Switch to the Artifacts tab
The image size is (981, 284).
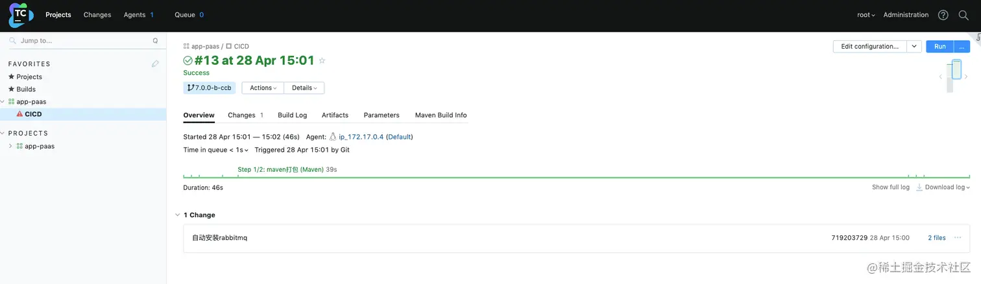335,115
